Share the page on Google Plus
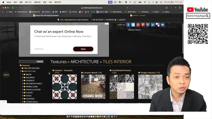 click(x=138, y=25)
